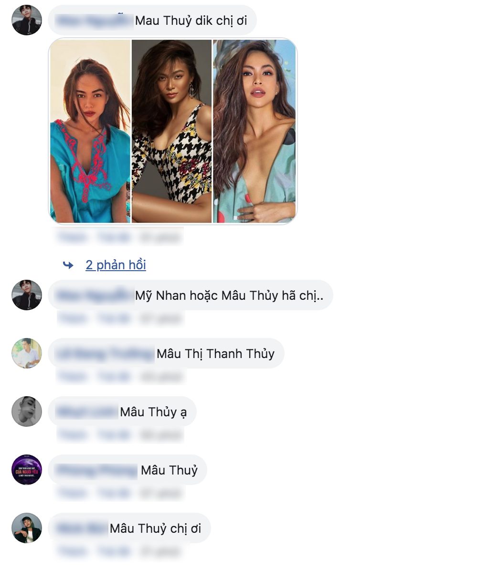Click blurred commenter name before 'Mau Thuỷ dik chị ơi'

[x=94, y=21]
